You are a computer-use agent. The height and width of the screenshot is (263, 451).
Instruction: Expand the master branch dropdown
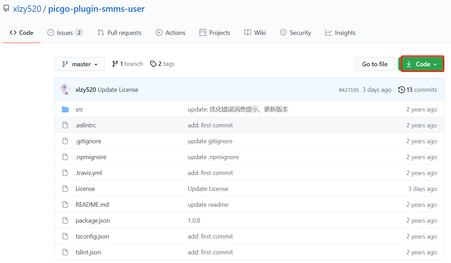coord(80,64)
